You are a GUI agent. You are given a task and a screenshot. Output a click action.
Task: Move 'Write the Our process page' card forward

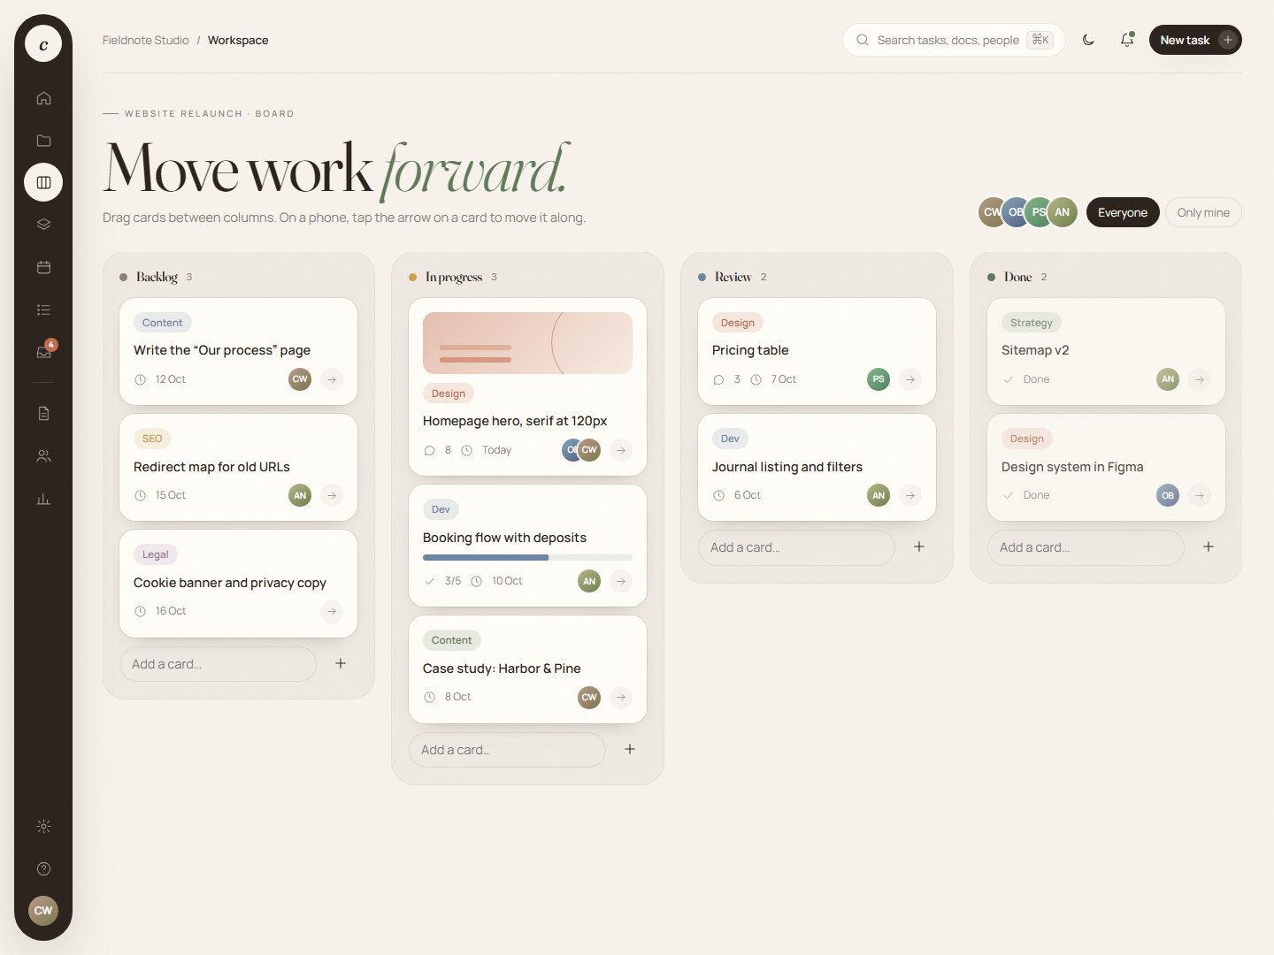point(332,379)
